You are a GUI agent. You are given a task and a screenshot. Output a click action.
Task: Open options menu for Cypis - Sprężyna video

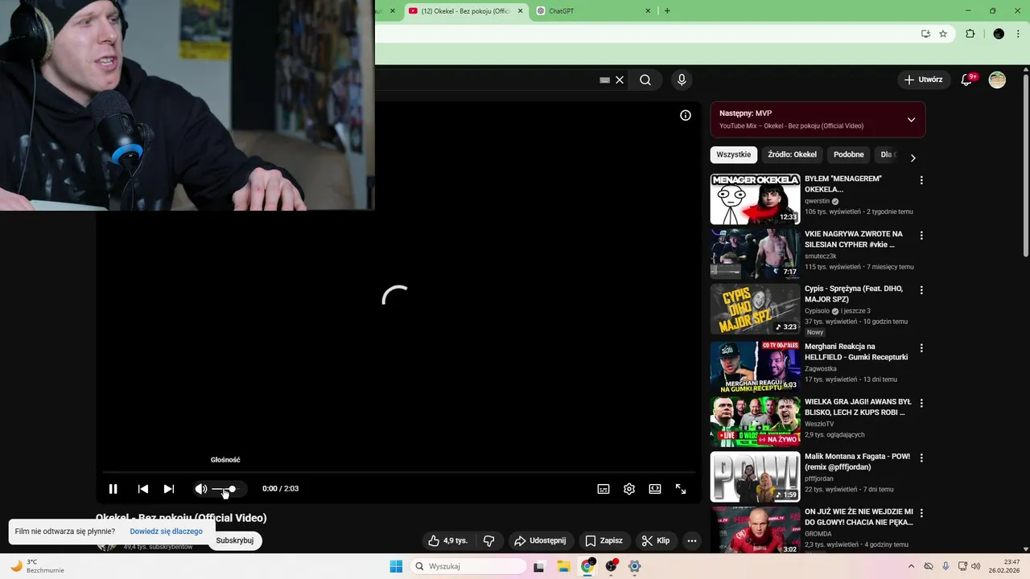[x=921, y=290]
